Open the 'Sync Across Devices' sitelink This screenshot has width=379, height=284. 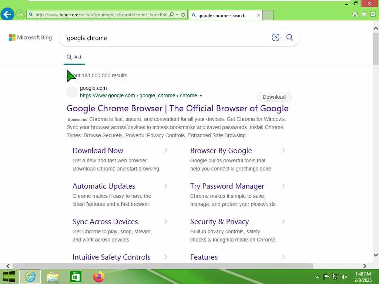coord(105,222)
